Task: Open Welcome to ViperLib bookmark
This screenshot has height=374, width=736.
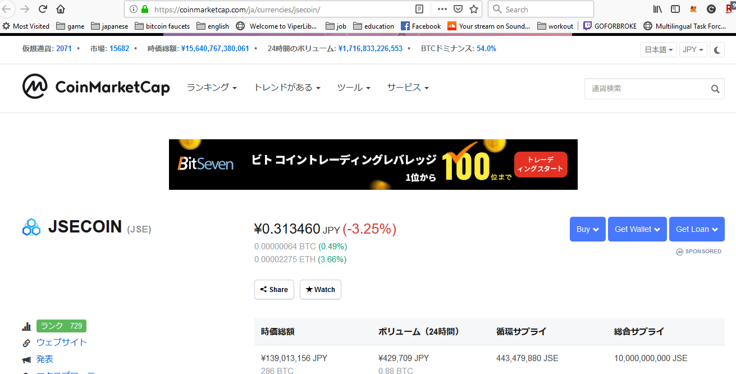Action: click(277, 26)
